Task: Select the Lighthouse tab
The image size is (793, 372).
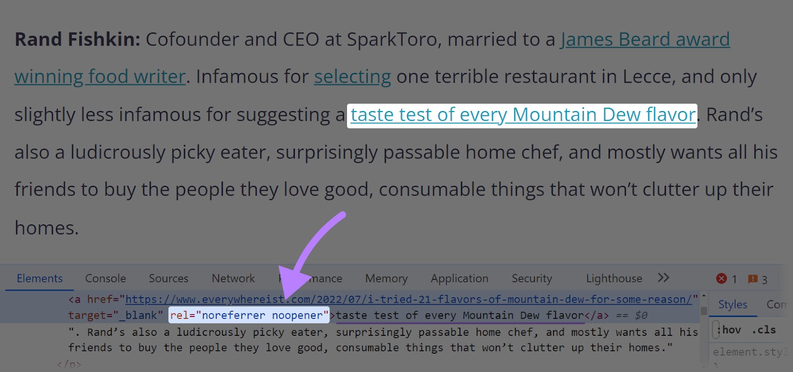Action: pyautogui.click(x=614, y=278)
